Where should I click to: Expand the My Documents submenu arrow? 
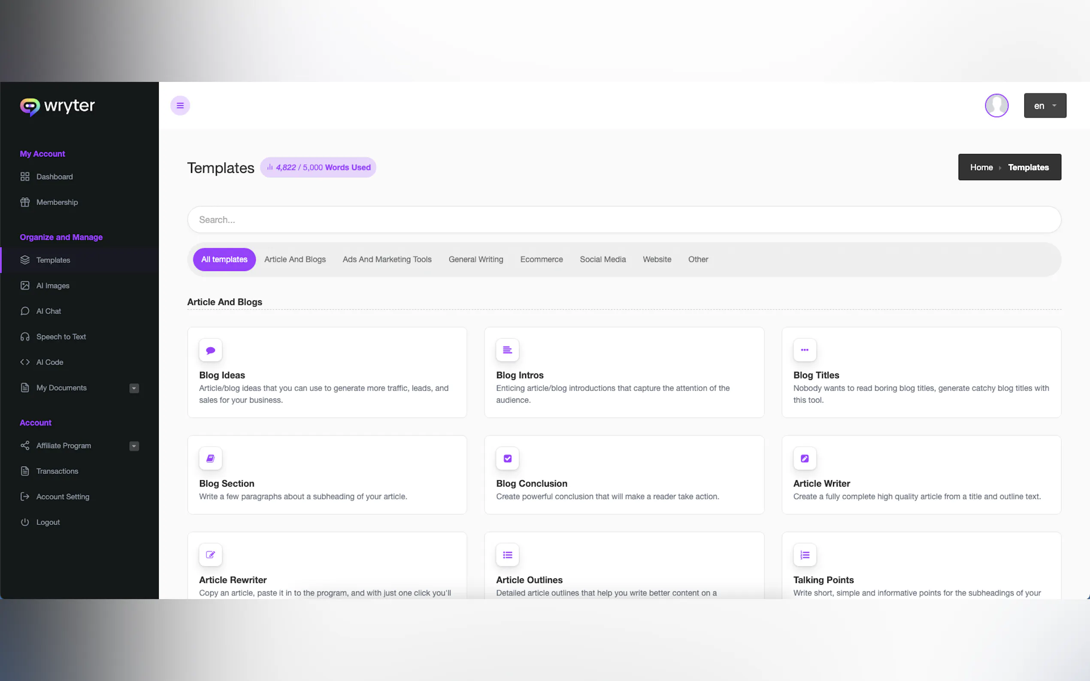pyautogui.click(x=134, y=388)
